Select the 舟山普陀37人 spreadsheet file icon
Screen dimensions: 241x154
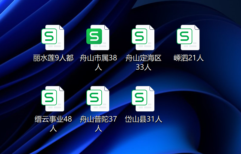[x=98, y=99]
